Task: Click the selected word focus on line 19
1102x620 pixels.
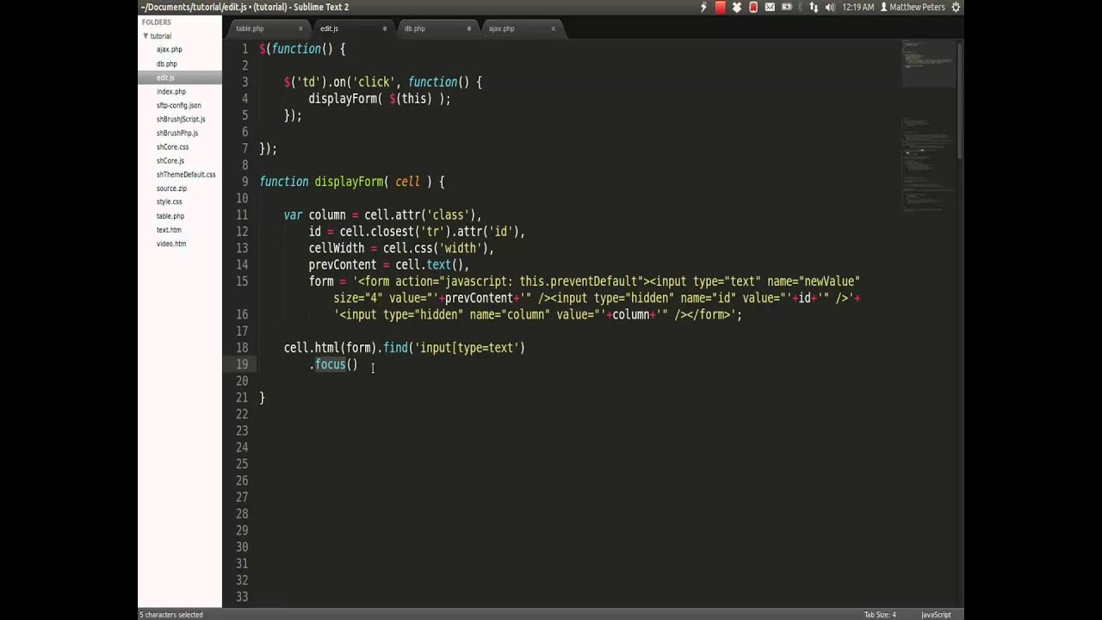Action: pyautogui.click(x=330, y=364)
